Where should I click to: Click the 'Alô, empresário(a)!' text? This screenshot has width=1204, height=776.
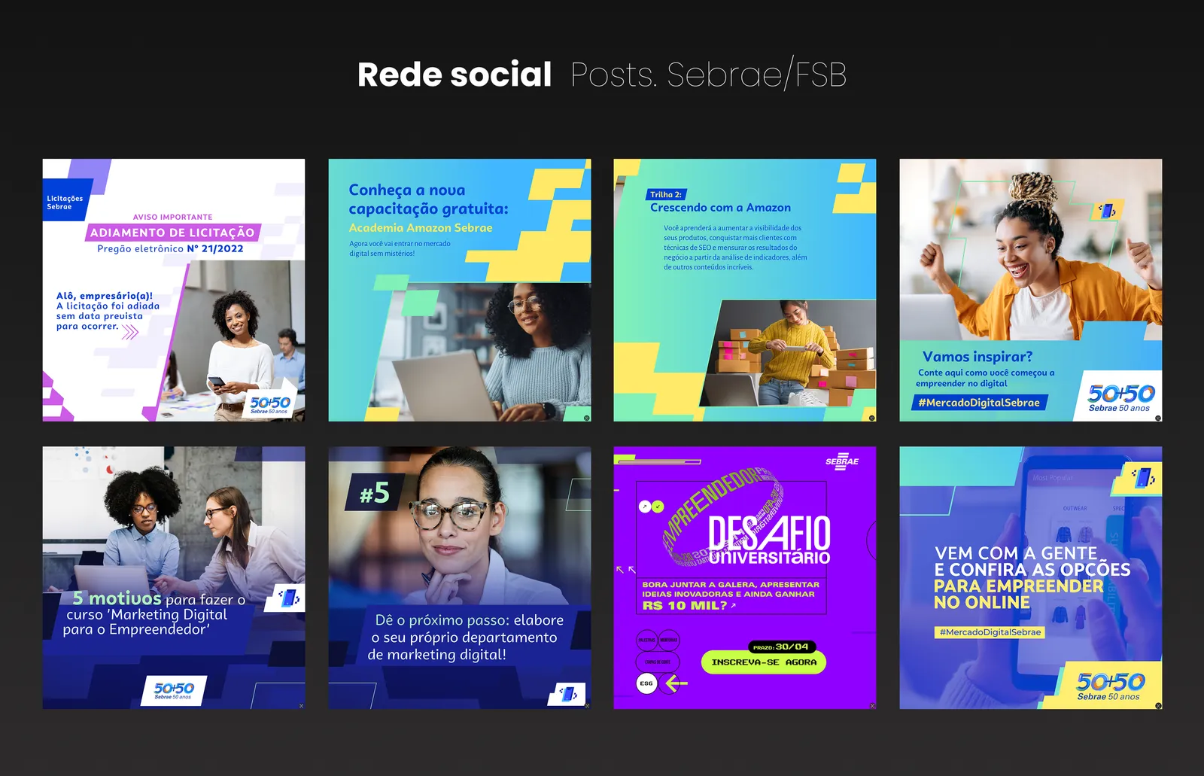point(105,296)
